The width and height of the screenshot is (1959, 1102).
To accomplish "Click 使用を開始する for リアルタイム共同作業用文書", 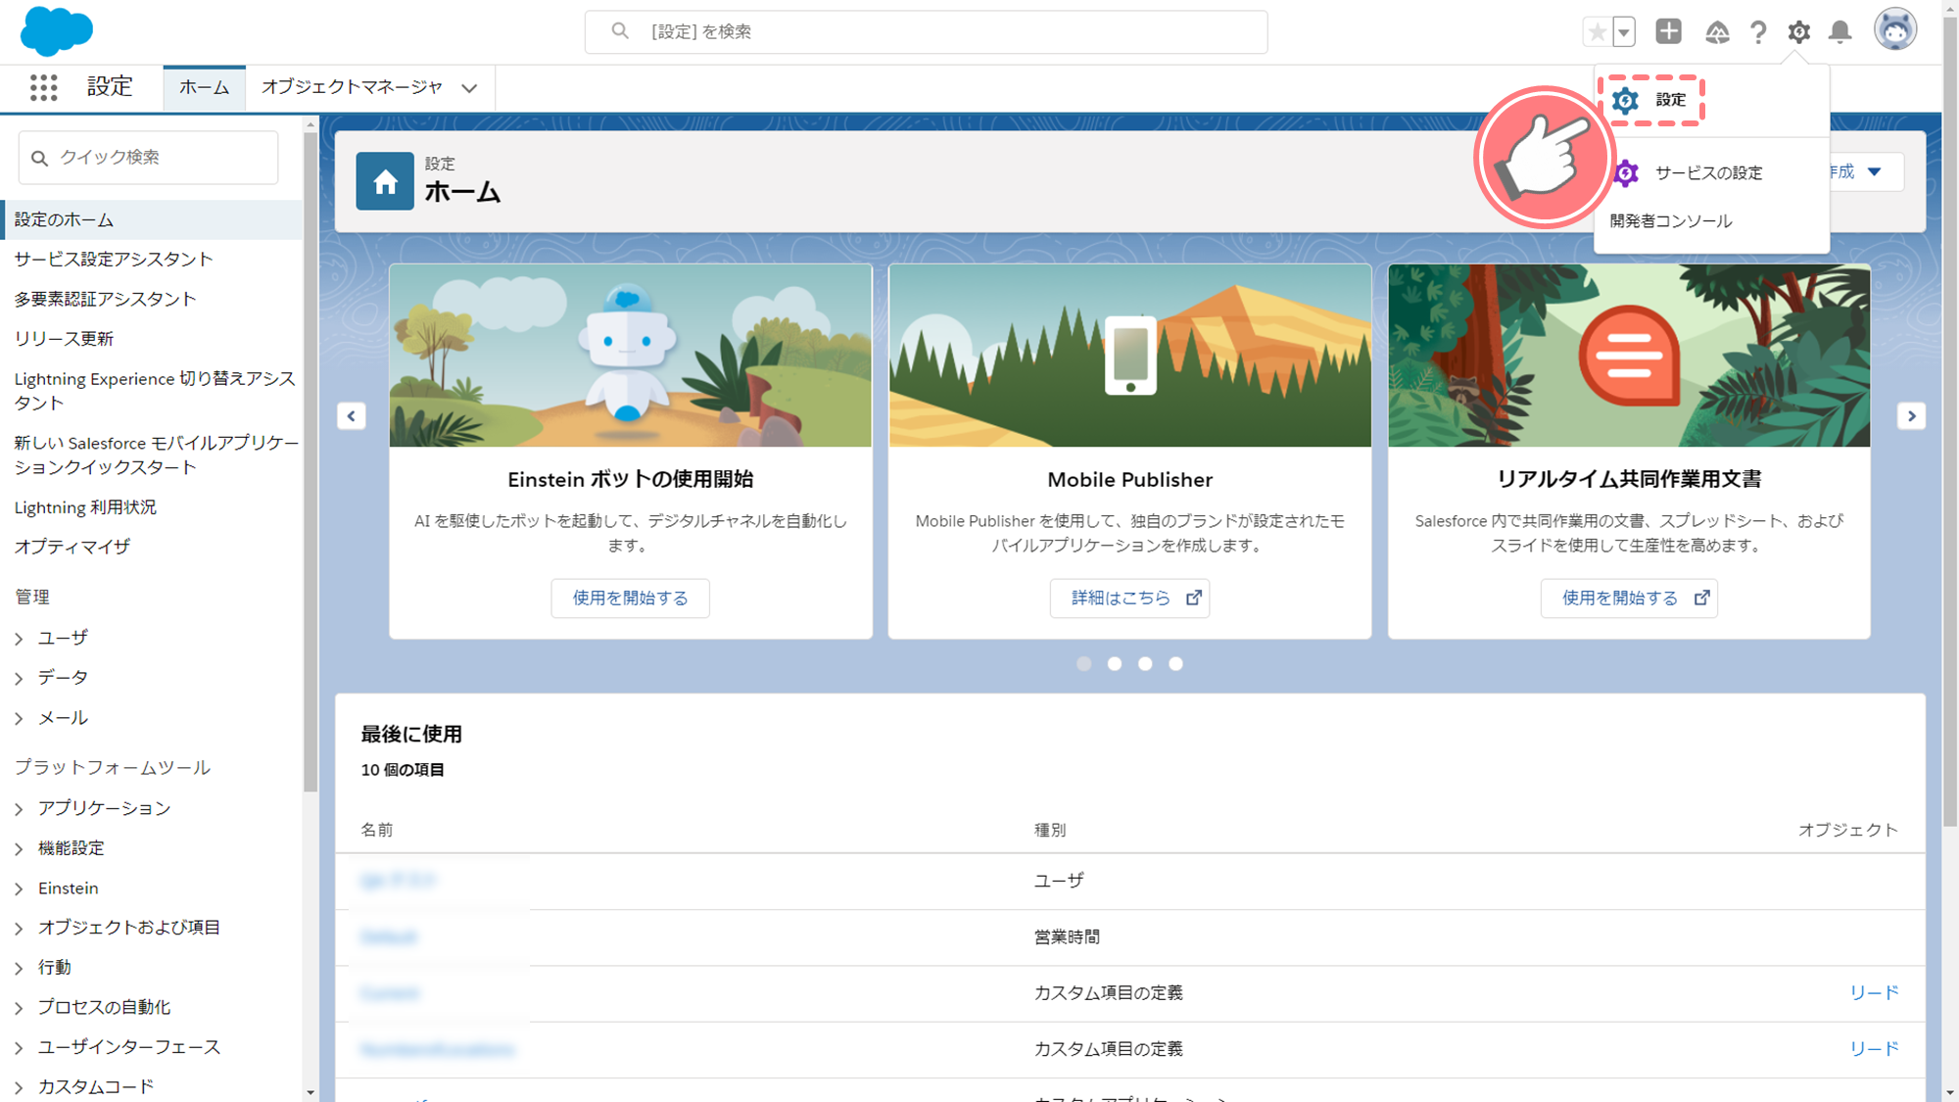I will click(1629, 598).
